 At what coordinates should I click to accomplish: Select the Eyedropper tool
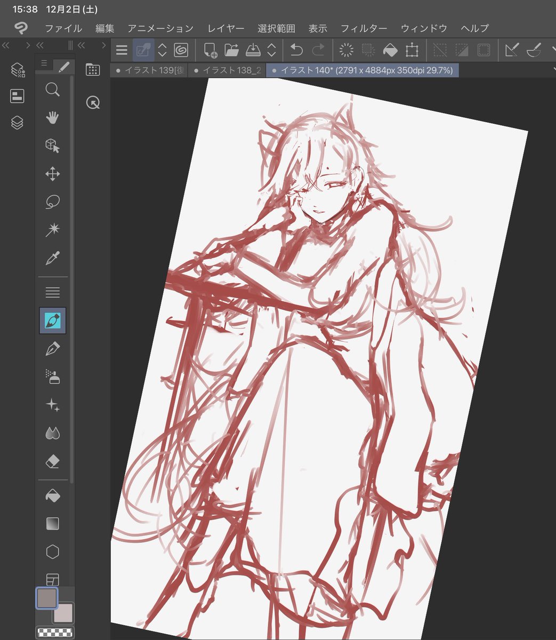coord(52,258)
